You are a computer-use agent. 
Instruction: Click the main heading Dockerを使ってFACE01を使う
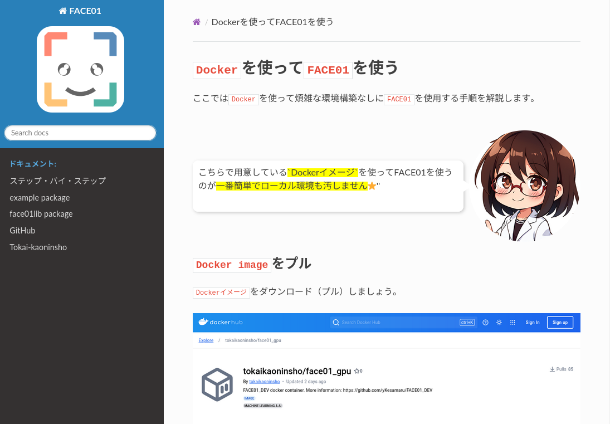click(x=296, y=69)
